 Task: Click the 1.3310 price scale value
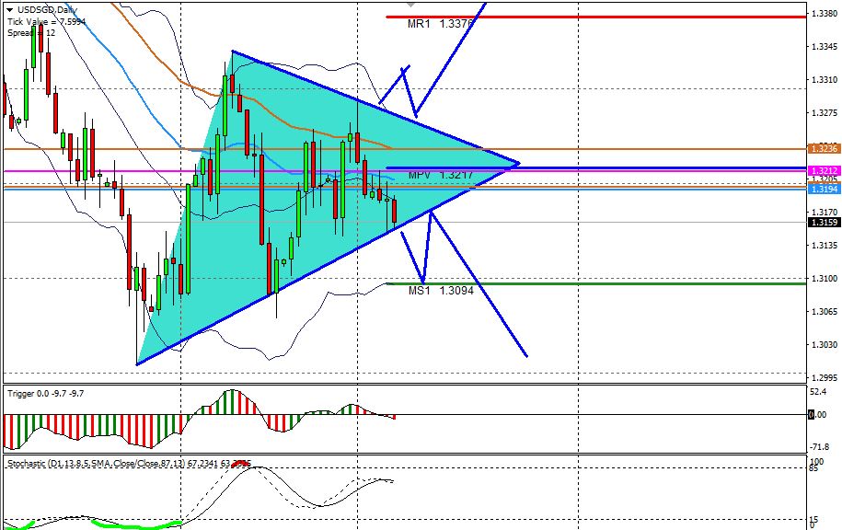click(x=825, y=79)
